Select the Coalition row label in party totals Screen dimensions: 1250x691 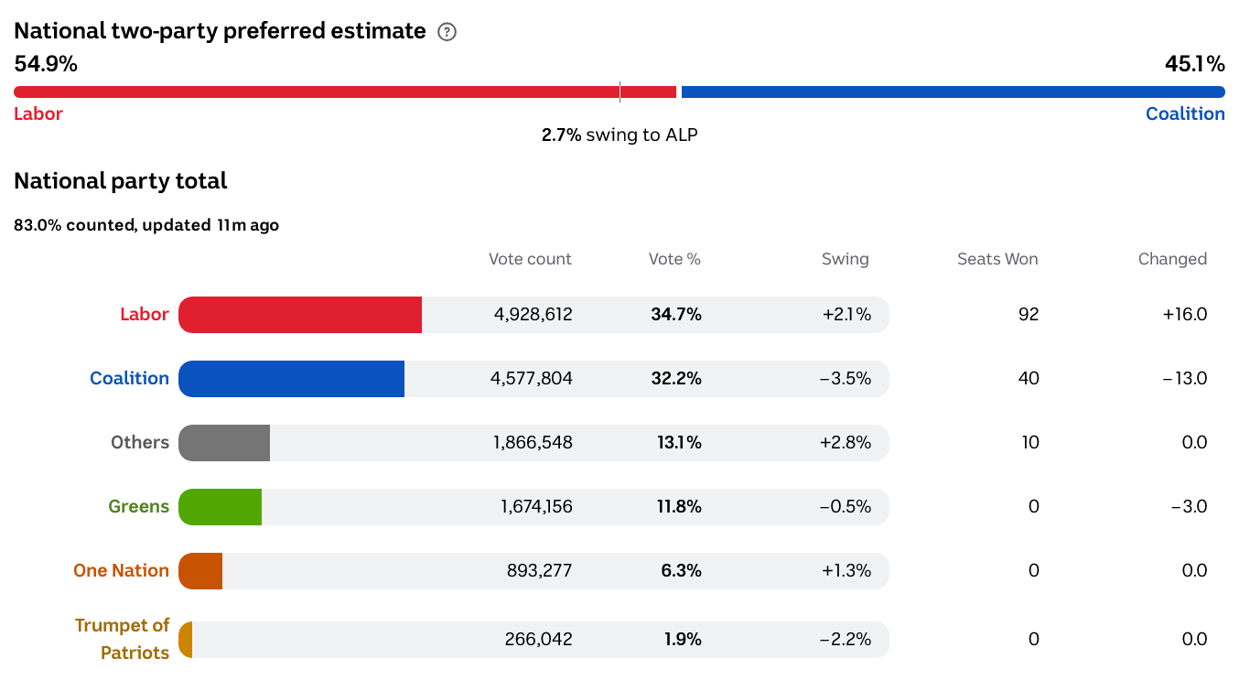click(x=129, y=379)
